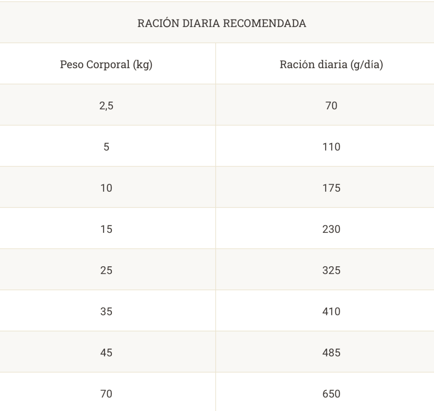Screen dimensions: 434x411
Task: Select the 5 kg weight cell
Action: click(106, 147)
